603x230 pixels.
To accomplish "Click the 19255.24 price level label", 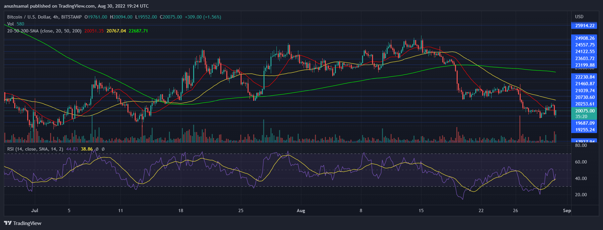I will click(585, 130).
